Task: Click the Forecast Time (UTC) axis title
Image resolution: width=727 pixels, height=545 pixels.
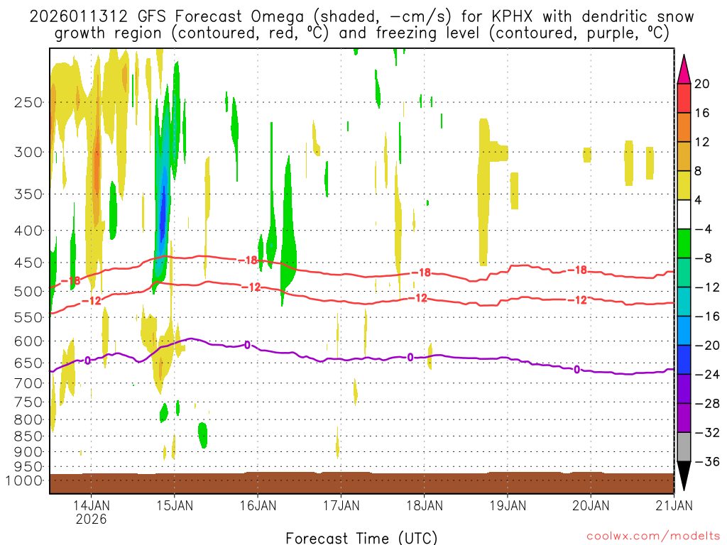Action: 361,538
